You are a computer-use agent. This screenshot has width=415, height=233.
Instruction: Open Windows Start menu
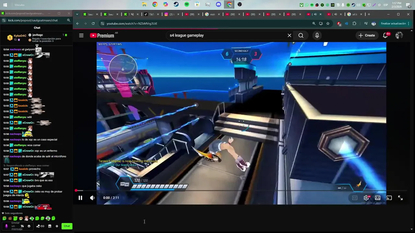pos(5,5)
